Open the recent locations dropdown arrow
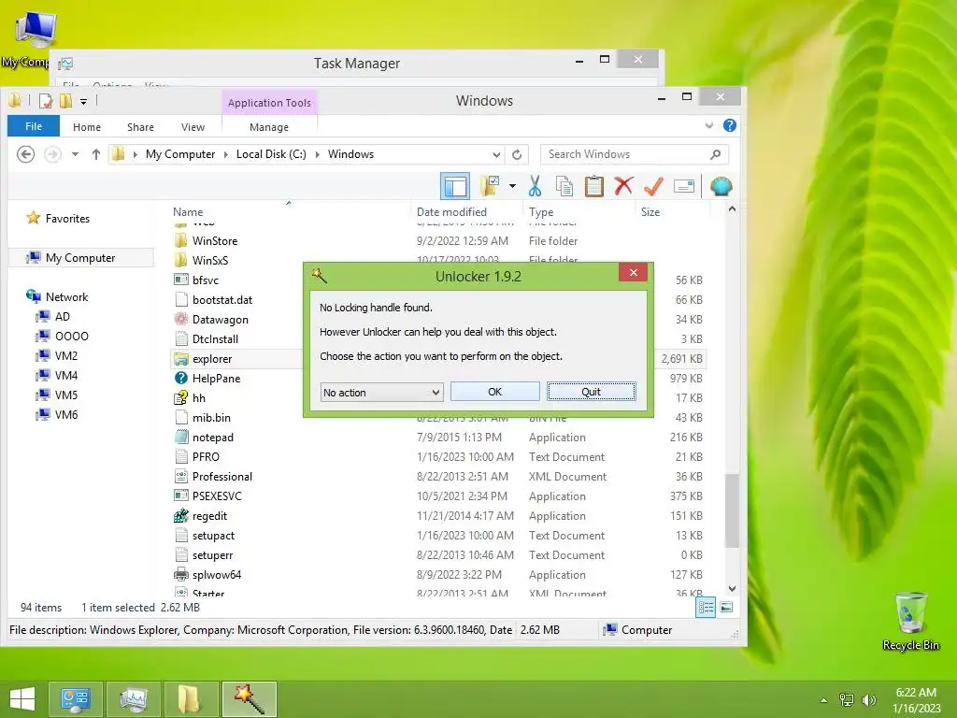This screenshot has height=718, width=957. point(75,154)
